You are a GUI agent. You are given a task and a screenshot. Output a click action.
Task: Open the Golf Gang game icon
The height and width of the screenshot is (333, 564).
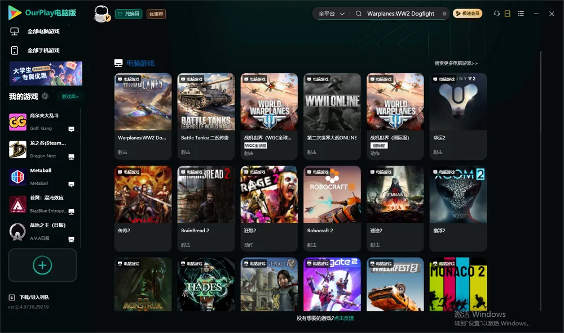pos(17,122)
